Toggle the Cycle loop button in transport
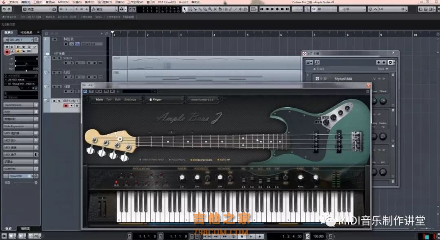 233,236
